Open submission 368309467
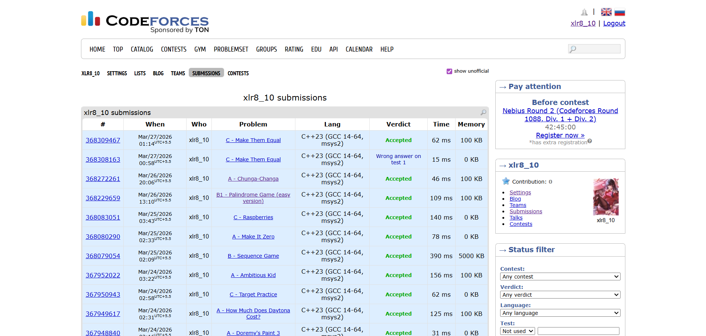This screenshot has width=706, height=336. click(103, 140)
